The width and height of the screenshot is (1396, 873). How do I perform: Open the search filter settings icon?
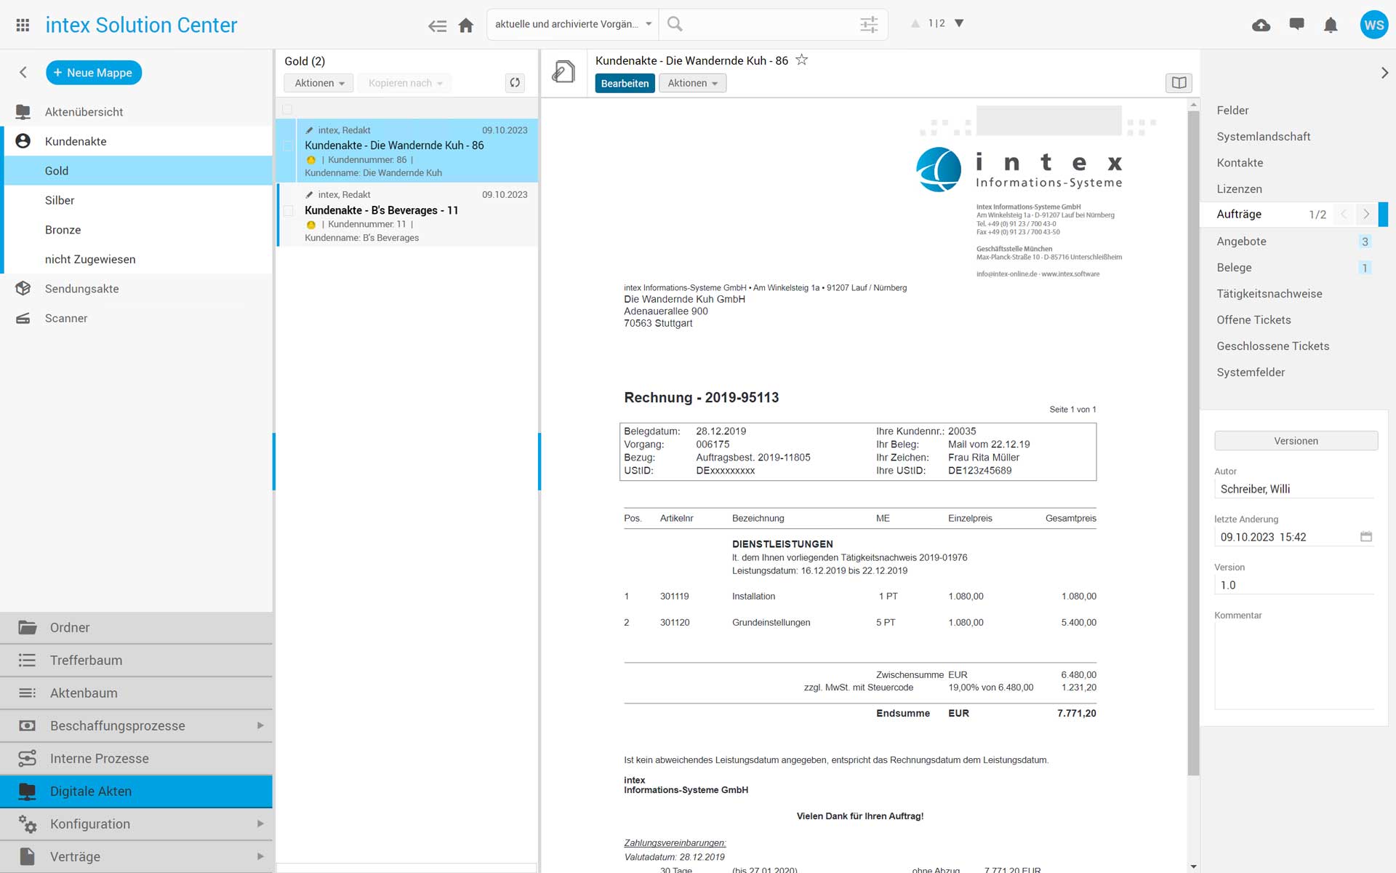coord(869,25)
